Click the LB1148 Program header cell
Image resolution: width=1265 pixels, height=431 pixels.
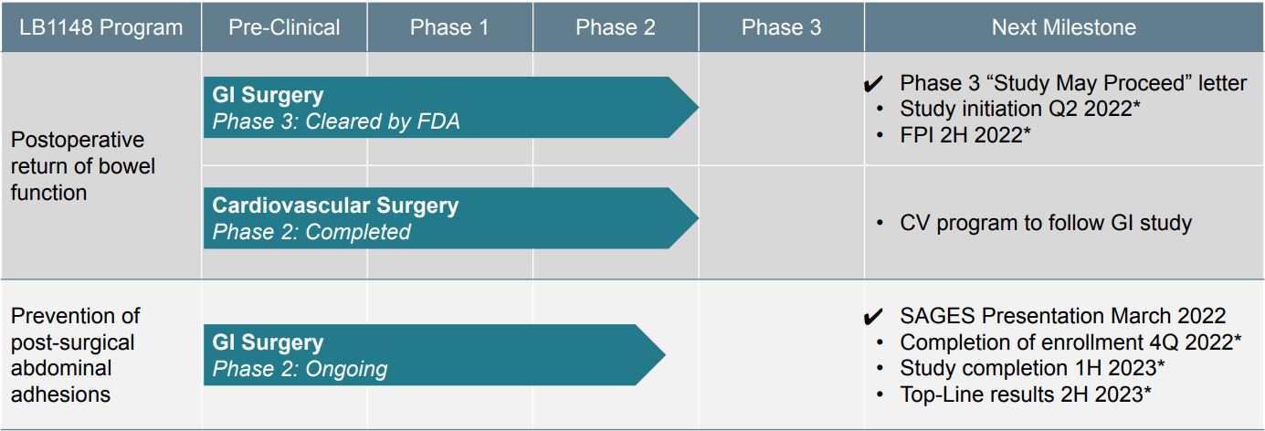click(x=101, y=27)
